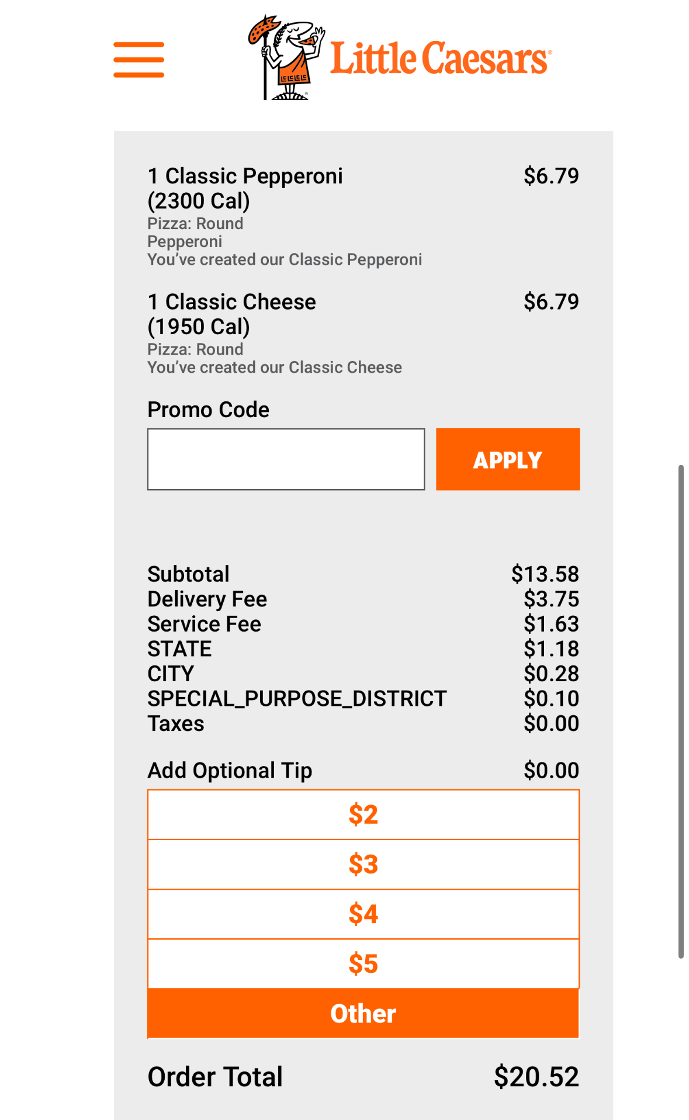Image resolution: width=689 pixels, height=1120 pixels.
Task: Choose the Other tip amount option
Action: (363, 1014)
